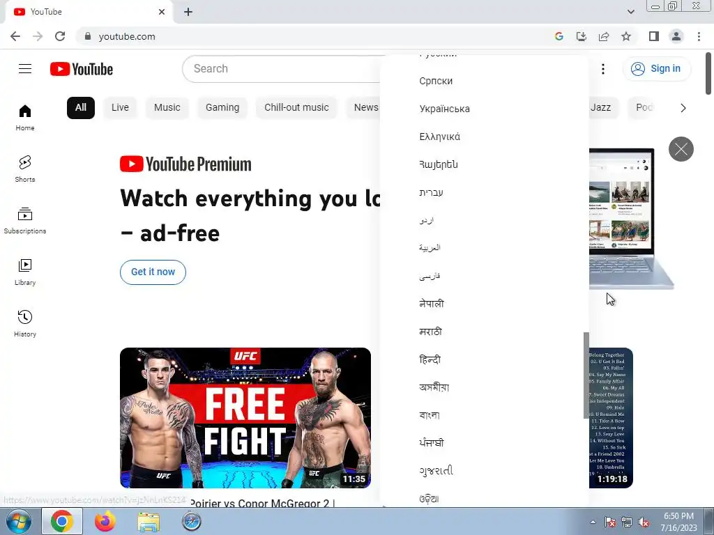Open the YouTube hamburger guide menu
This screenshot has width=714, height=535.
tap(25, 69)
